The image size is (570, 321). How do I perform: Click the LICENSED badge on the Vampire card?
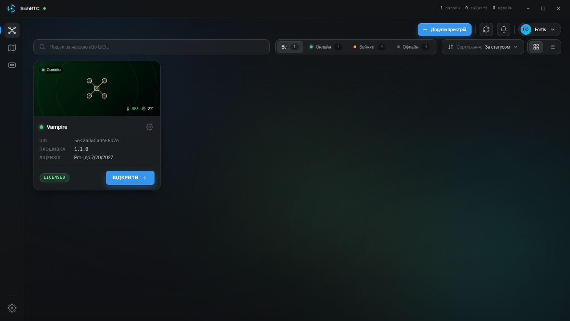pyautogui.click(x=54, y=177)
